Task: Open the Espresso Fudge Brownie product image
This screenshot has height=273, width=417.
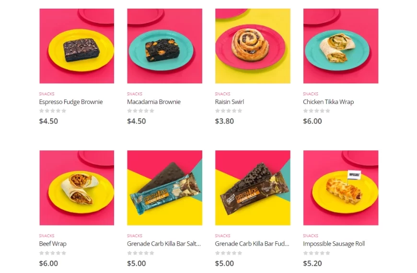Action: point(77,46)
